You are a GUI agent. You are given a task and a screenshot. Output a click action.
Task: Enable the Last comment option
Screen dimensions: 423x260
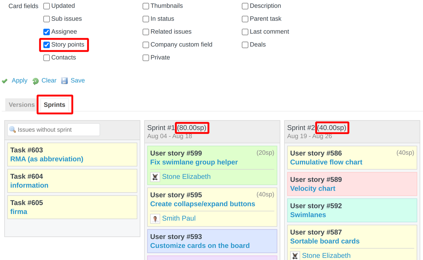point(245,32)
